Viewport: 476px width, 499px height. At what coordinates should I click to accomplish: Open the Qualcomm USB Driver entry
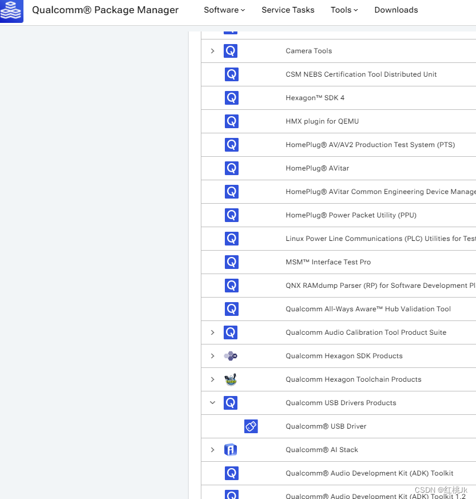tap(326, 426)
